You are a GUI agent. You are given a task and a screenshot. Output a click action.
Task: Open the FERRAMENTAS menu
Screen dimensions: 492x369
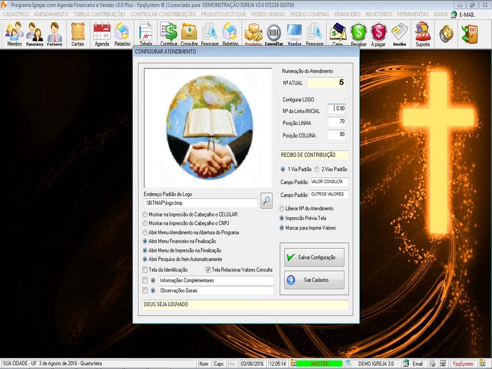click(413, 14)
